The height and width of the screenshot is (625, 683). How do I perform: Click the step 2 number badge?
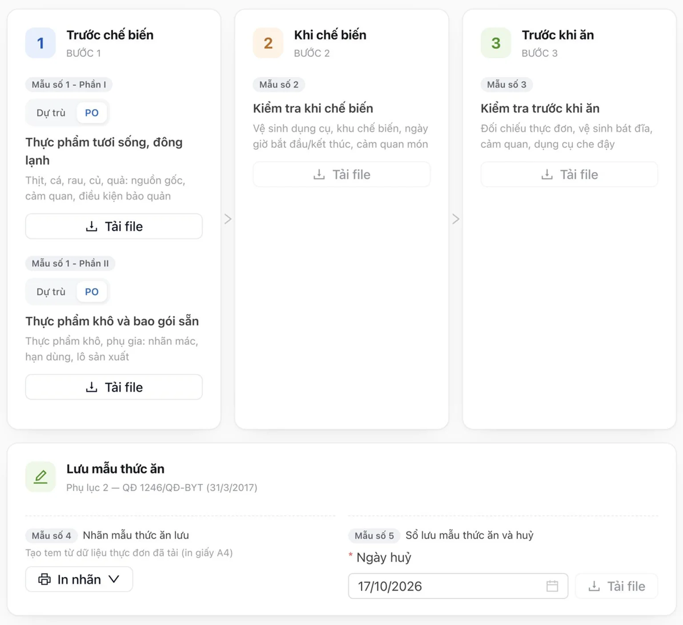[x=268, y=43]
